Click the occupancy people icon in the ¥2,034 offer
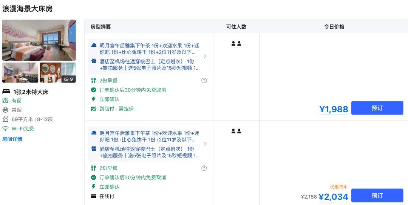This screenshot has height=205, width=408. pyautogui.click(x=236, y=131)
